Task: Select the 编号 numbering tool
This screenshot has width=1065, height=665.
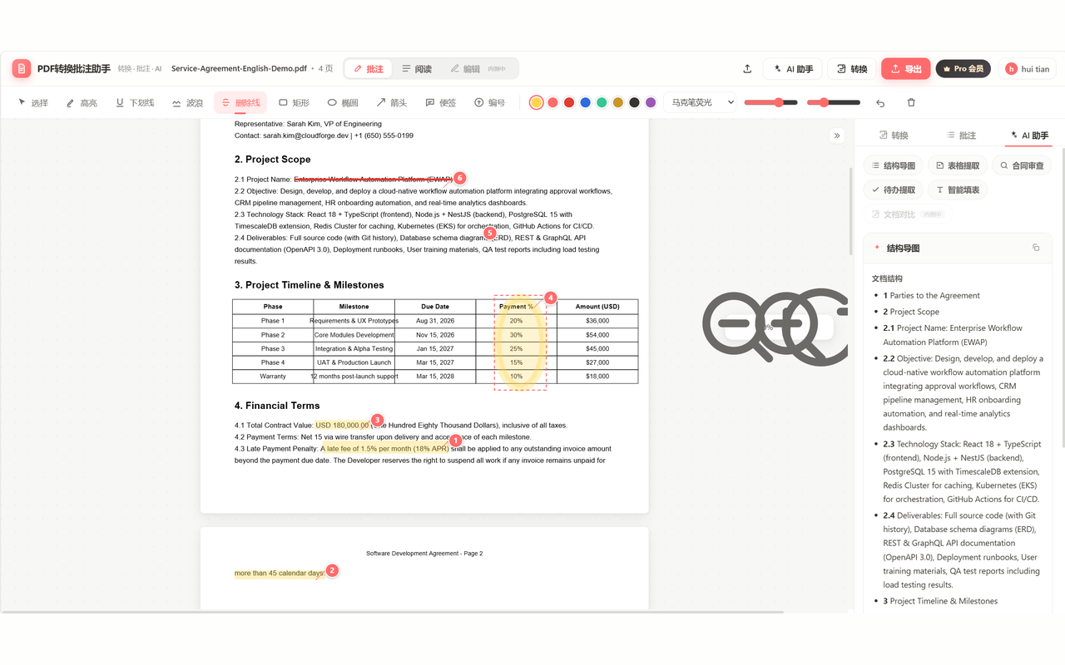Action: [x=489, y=102]
